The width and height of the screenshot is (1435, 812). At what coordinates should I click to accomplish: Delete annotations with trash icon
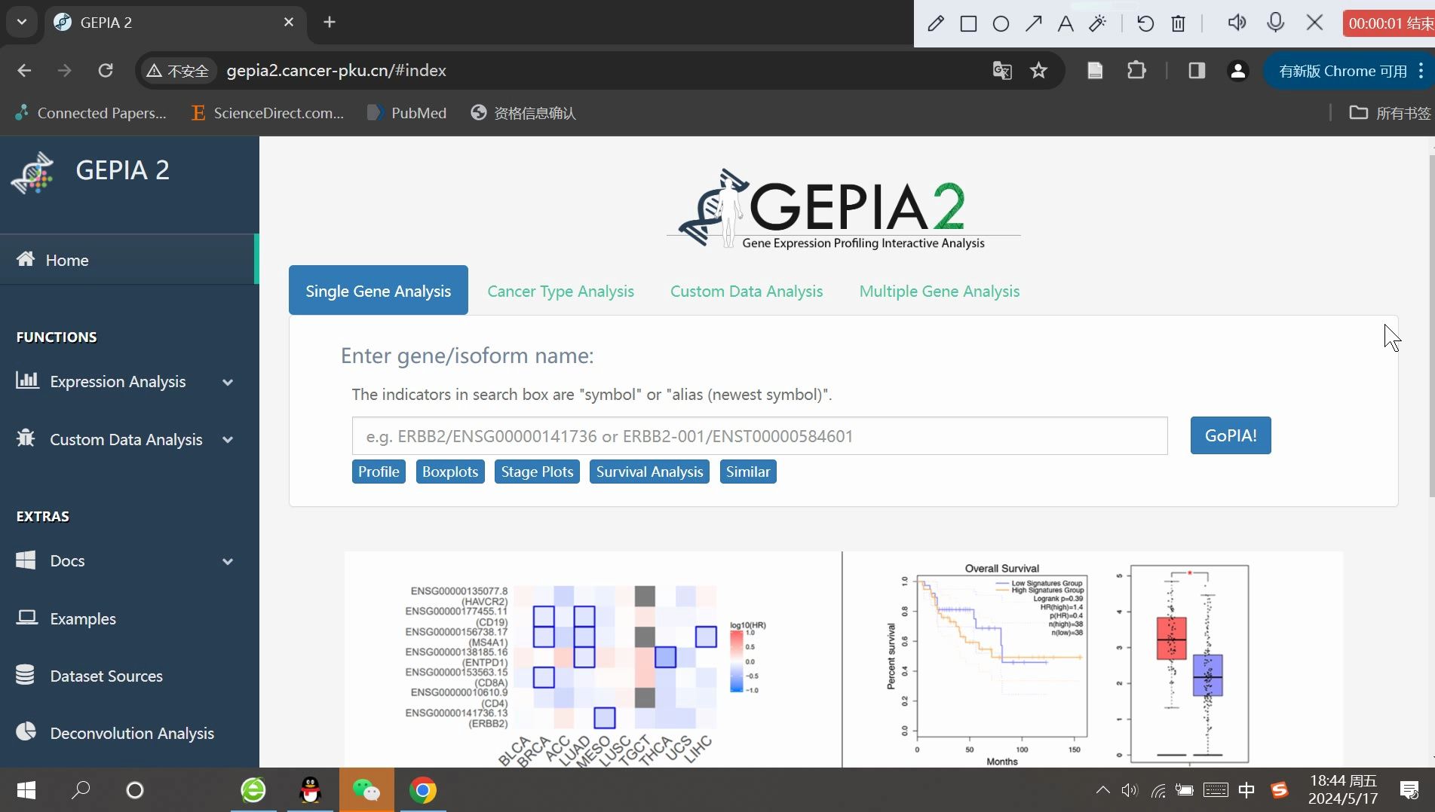[1178, 23]
